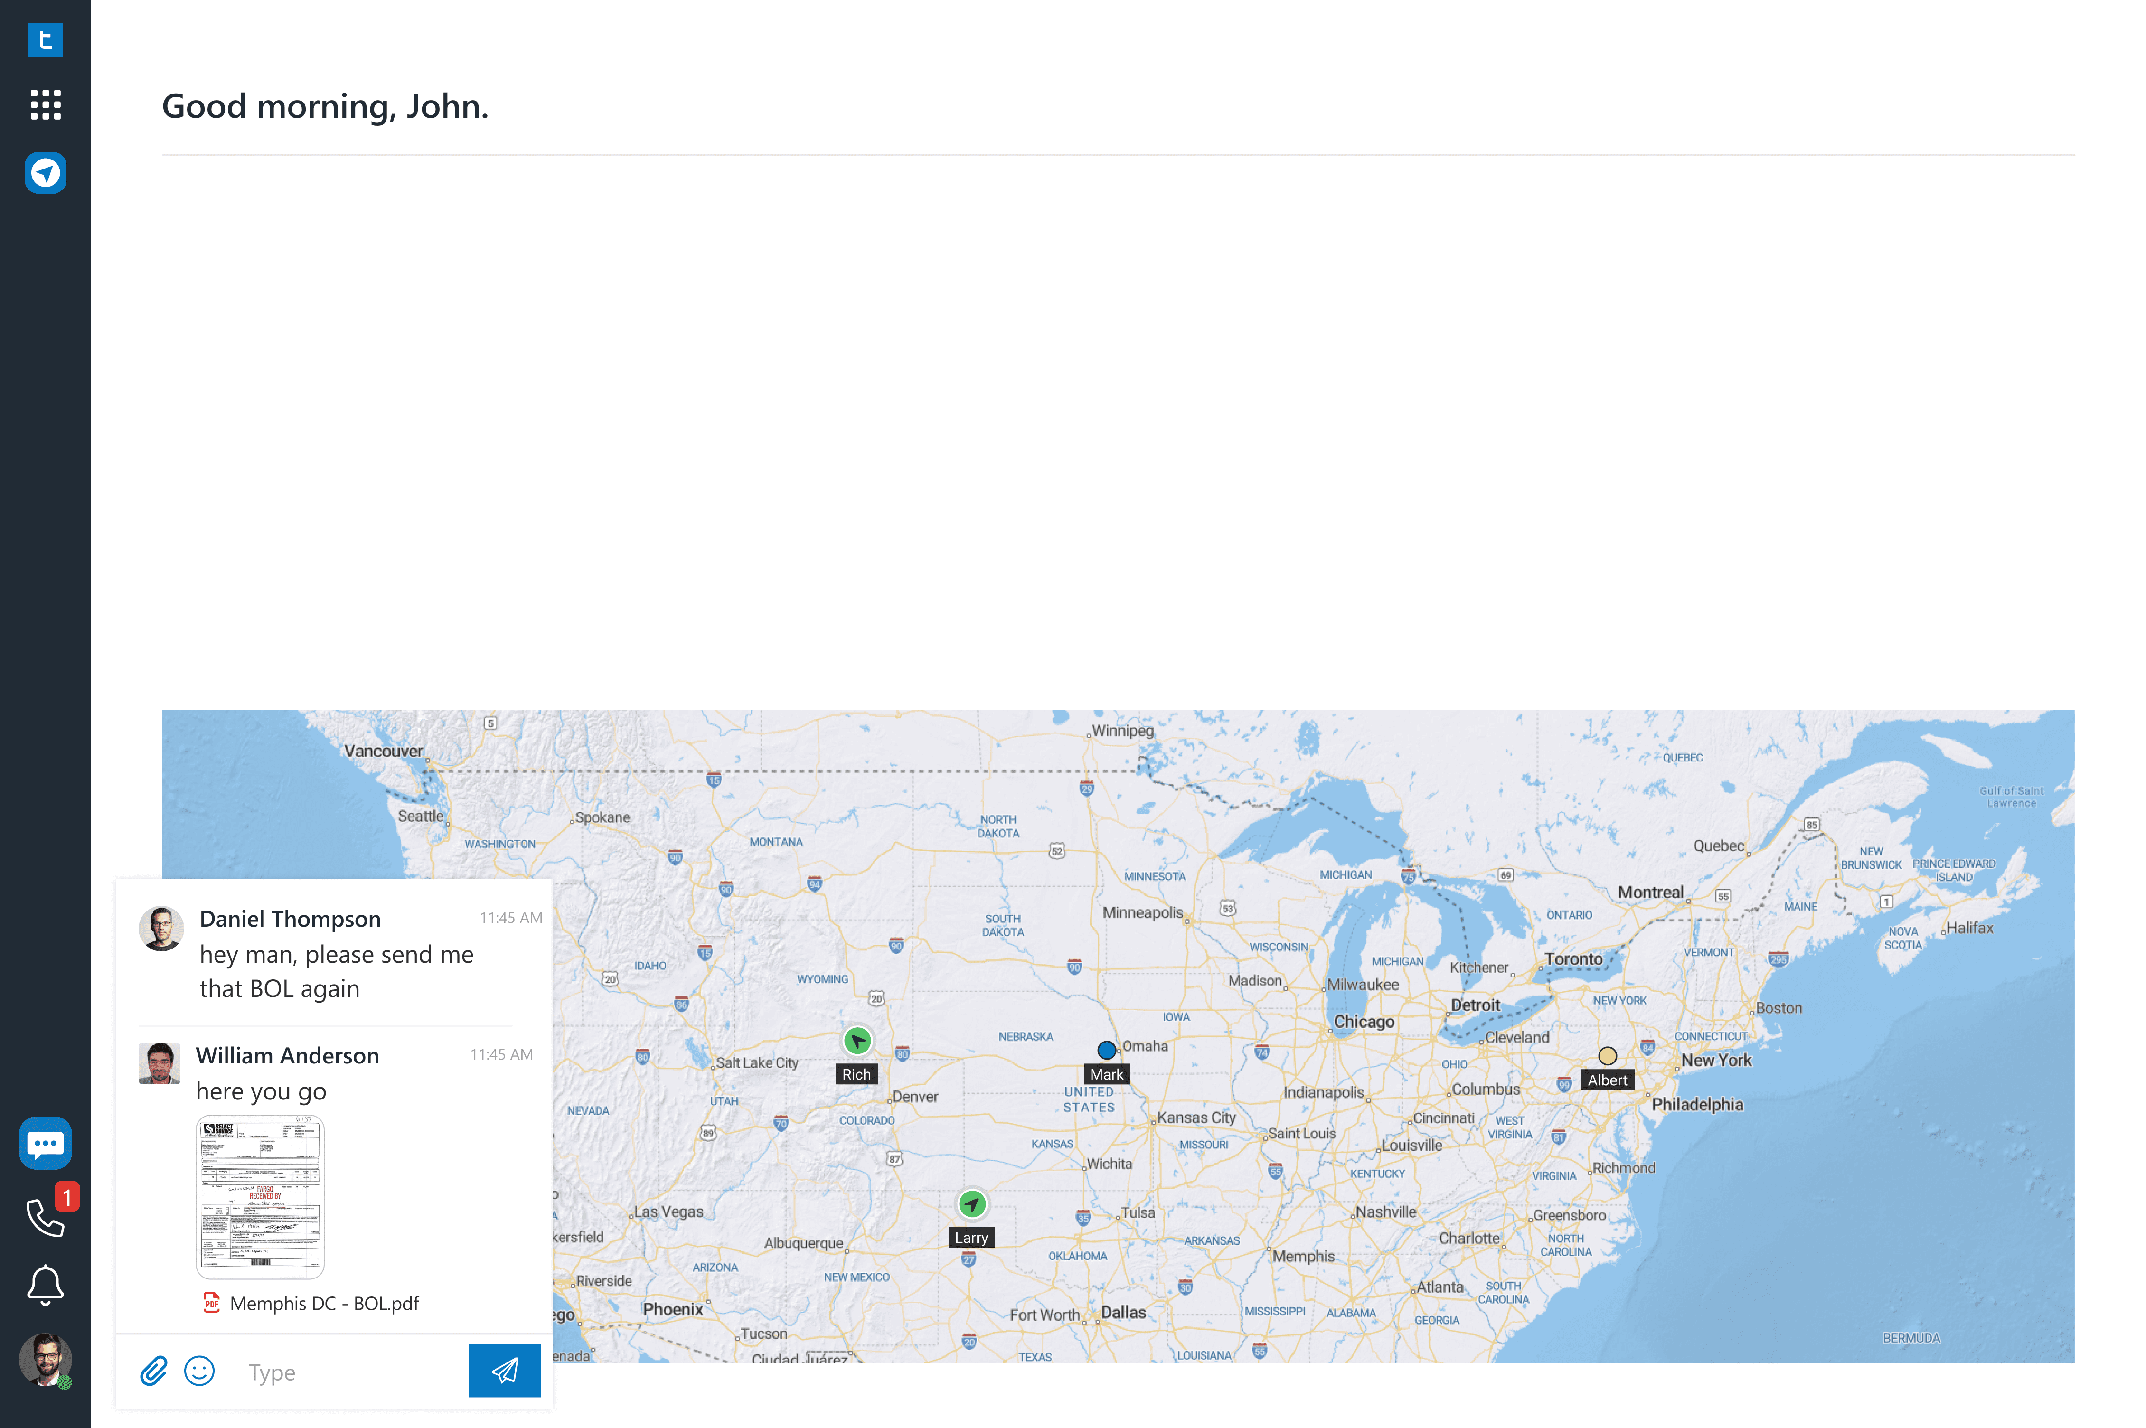
Task: Open the chat messages icon in the sidebar
Action: pyautogui.click(x=45, y=1143)
